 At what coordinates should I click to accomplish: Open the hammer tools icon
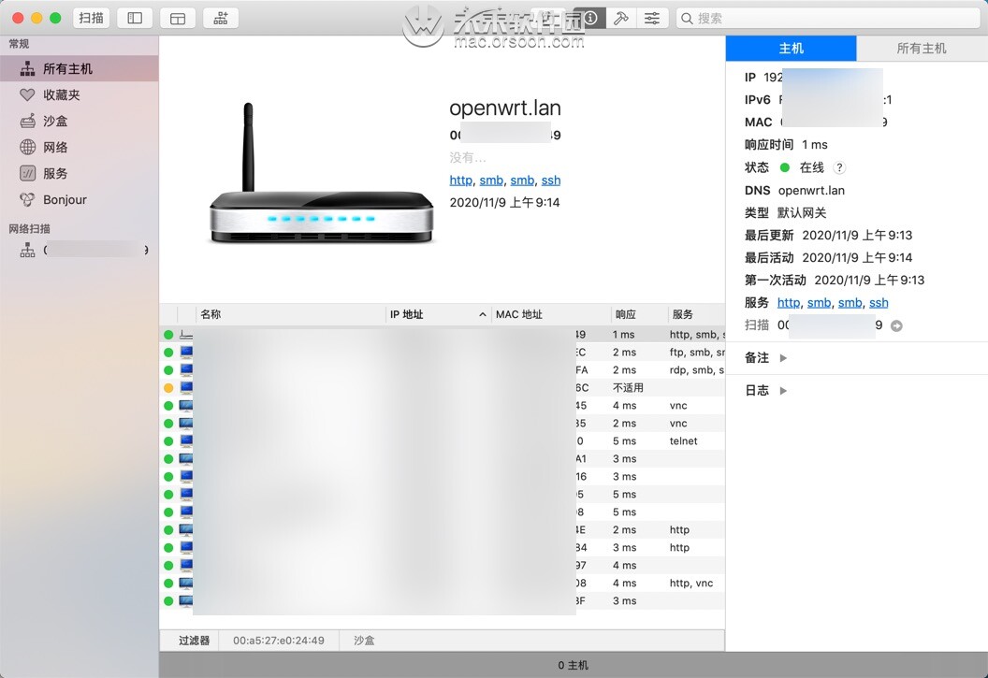621,18
